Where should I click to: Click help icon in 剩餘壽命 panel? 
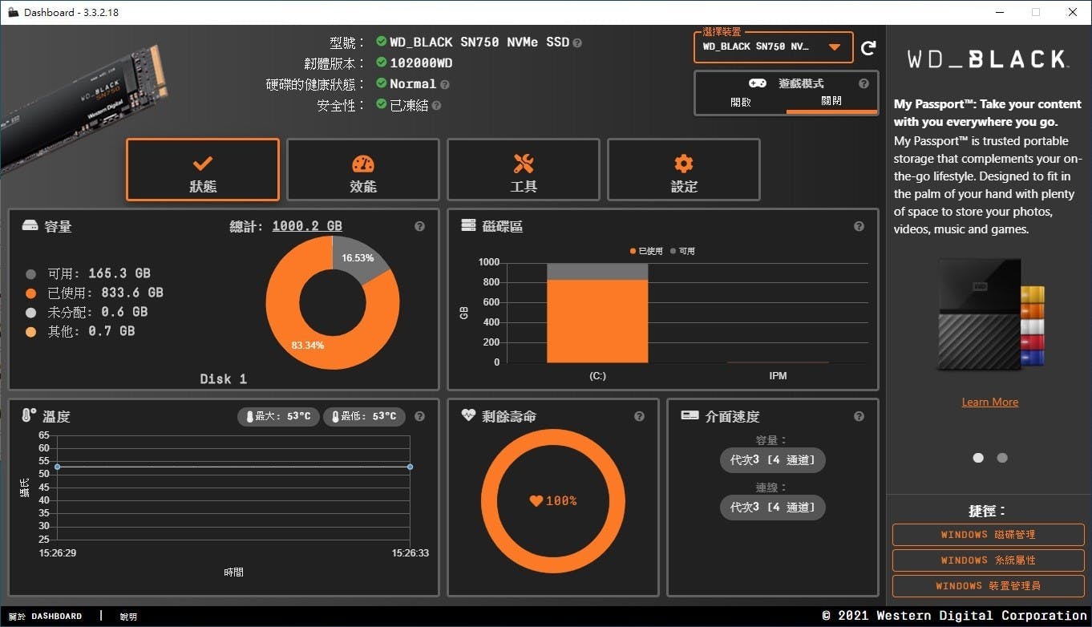(x=639, y=416)
